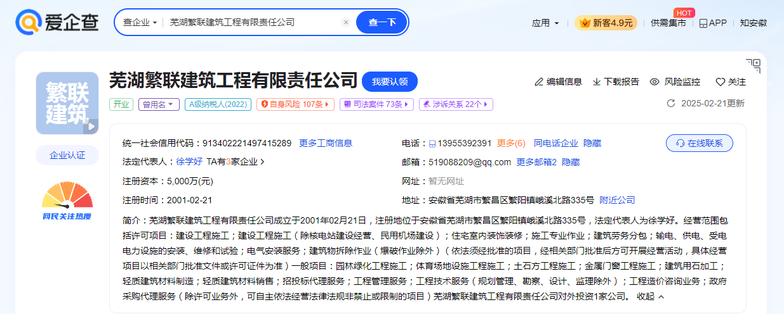Image resolution: width=784 pixels, height=314 pixels.
Task: Click the A级纳税人(2022) tag
Action: click(x=218, y=104)
